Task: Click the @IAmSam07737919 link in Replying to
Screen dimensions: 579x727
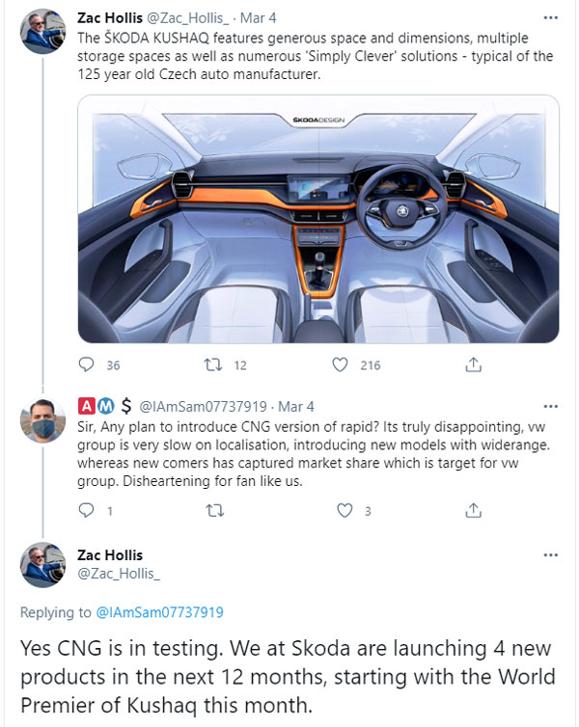Action: (159, 611)
